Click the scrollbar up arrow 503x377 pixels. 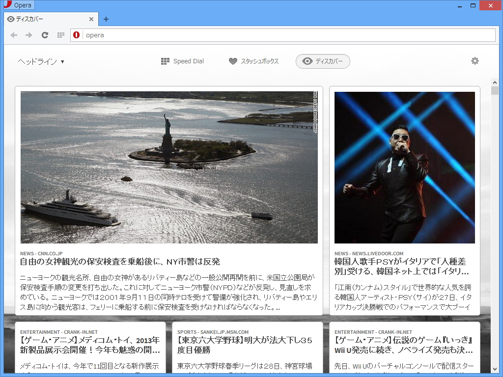click(x=494, y=82)
